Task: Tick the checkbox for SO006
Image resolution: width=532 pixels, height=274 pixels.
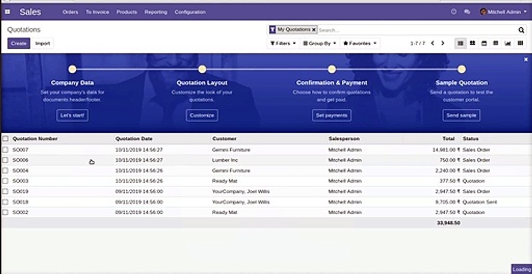Action: tap(5, 160)
